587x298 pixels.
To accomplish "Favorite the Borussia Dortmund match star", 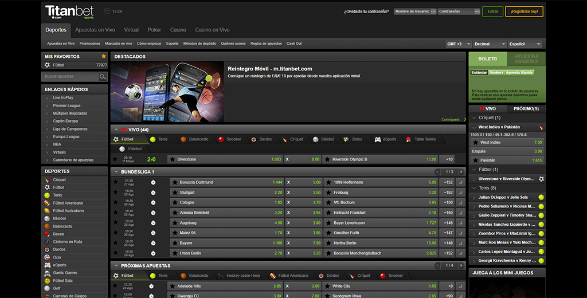I will point(116,182).
